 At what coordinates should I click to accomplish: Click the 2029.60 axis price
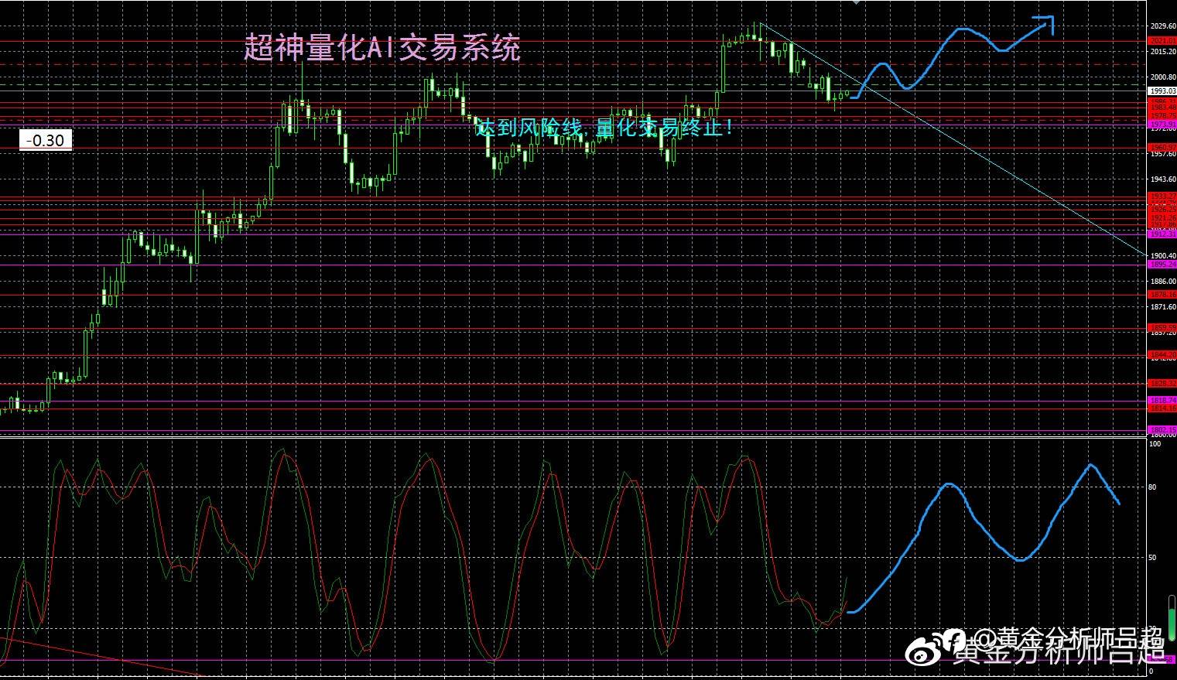(x=1163, y=26)
